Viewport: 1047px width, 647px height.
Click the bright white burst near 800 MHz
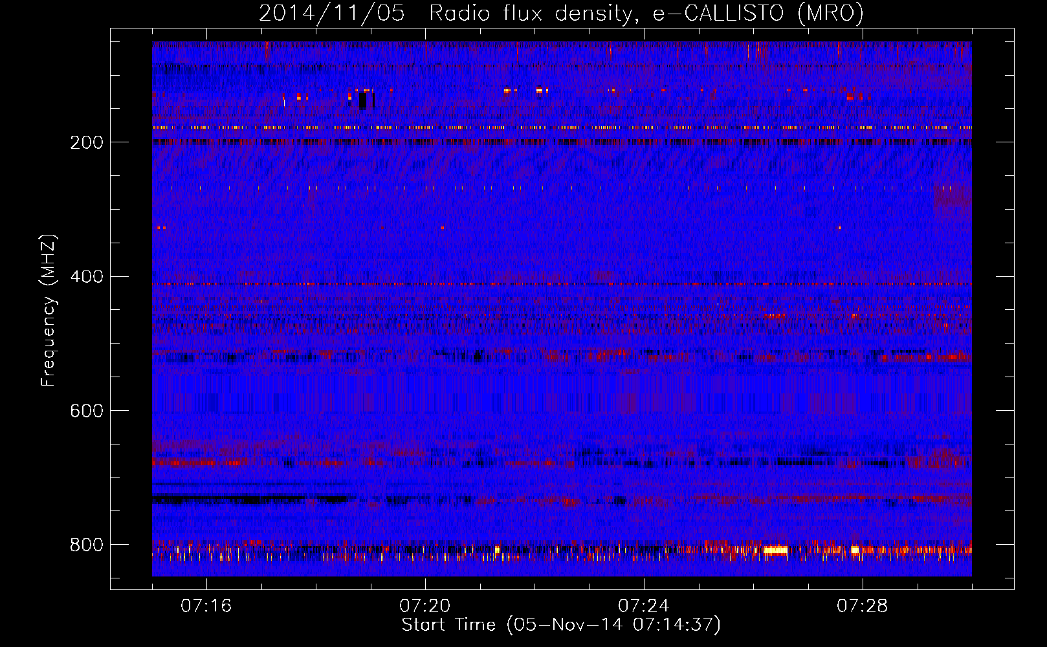pos(775,551)
